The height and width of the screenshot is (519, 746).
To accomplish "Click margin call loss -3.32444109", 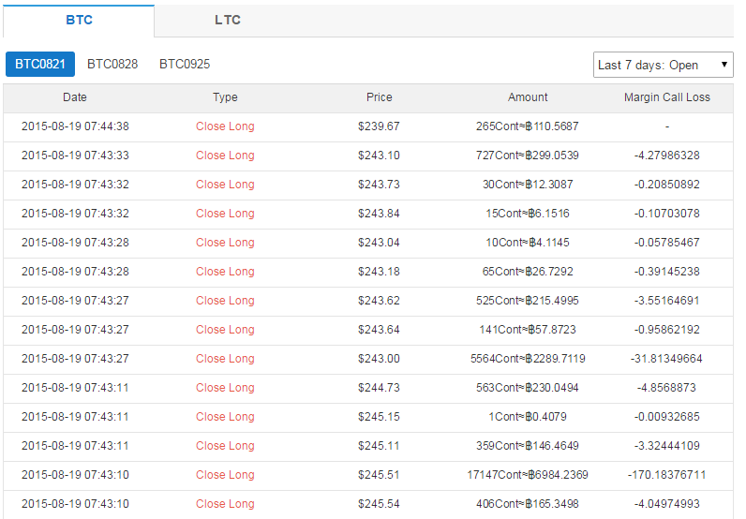I will click(666, 446).
